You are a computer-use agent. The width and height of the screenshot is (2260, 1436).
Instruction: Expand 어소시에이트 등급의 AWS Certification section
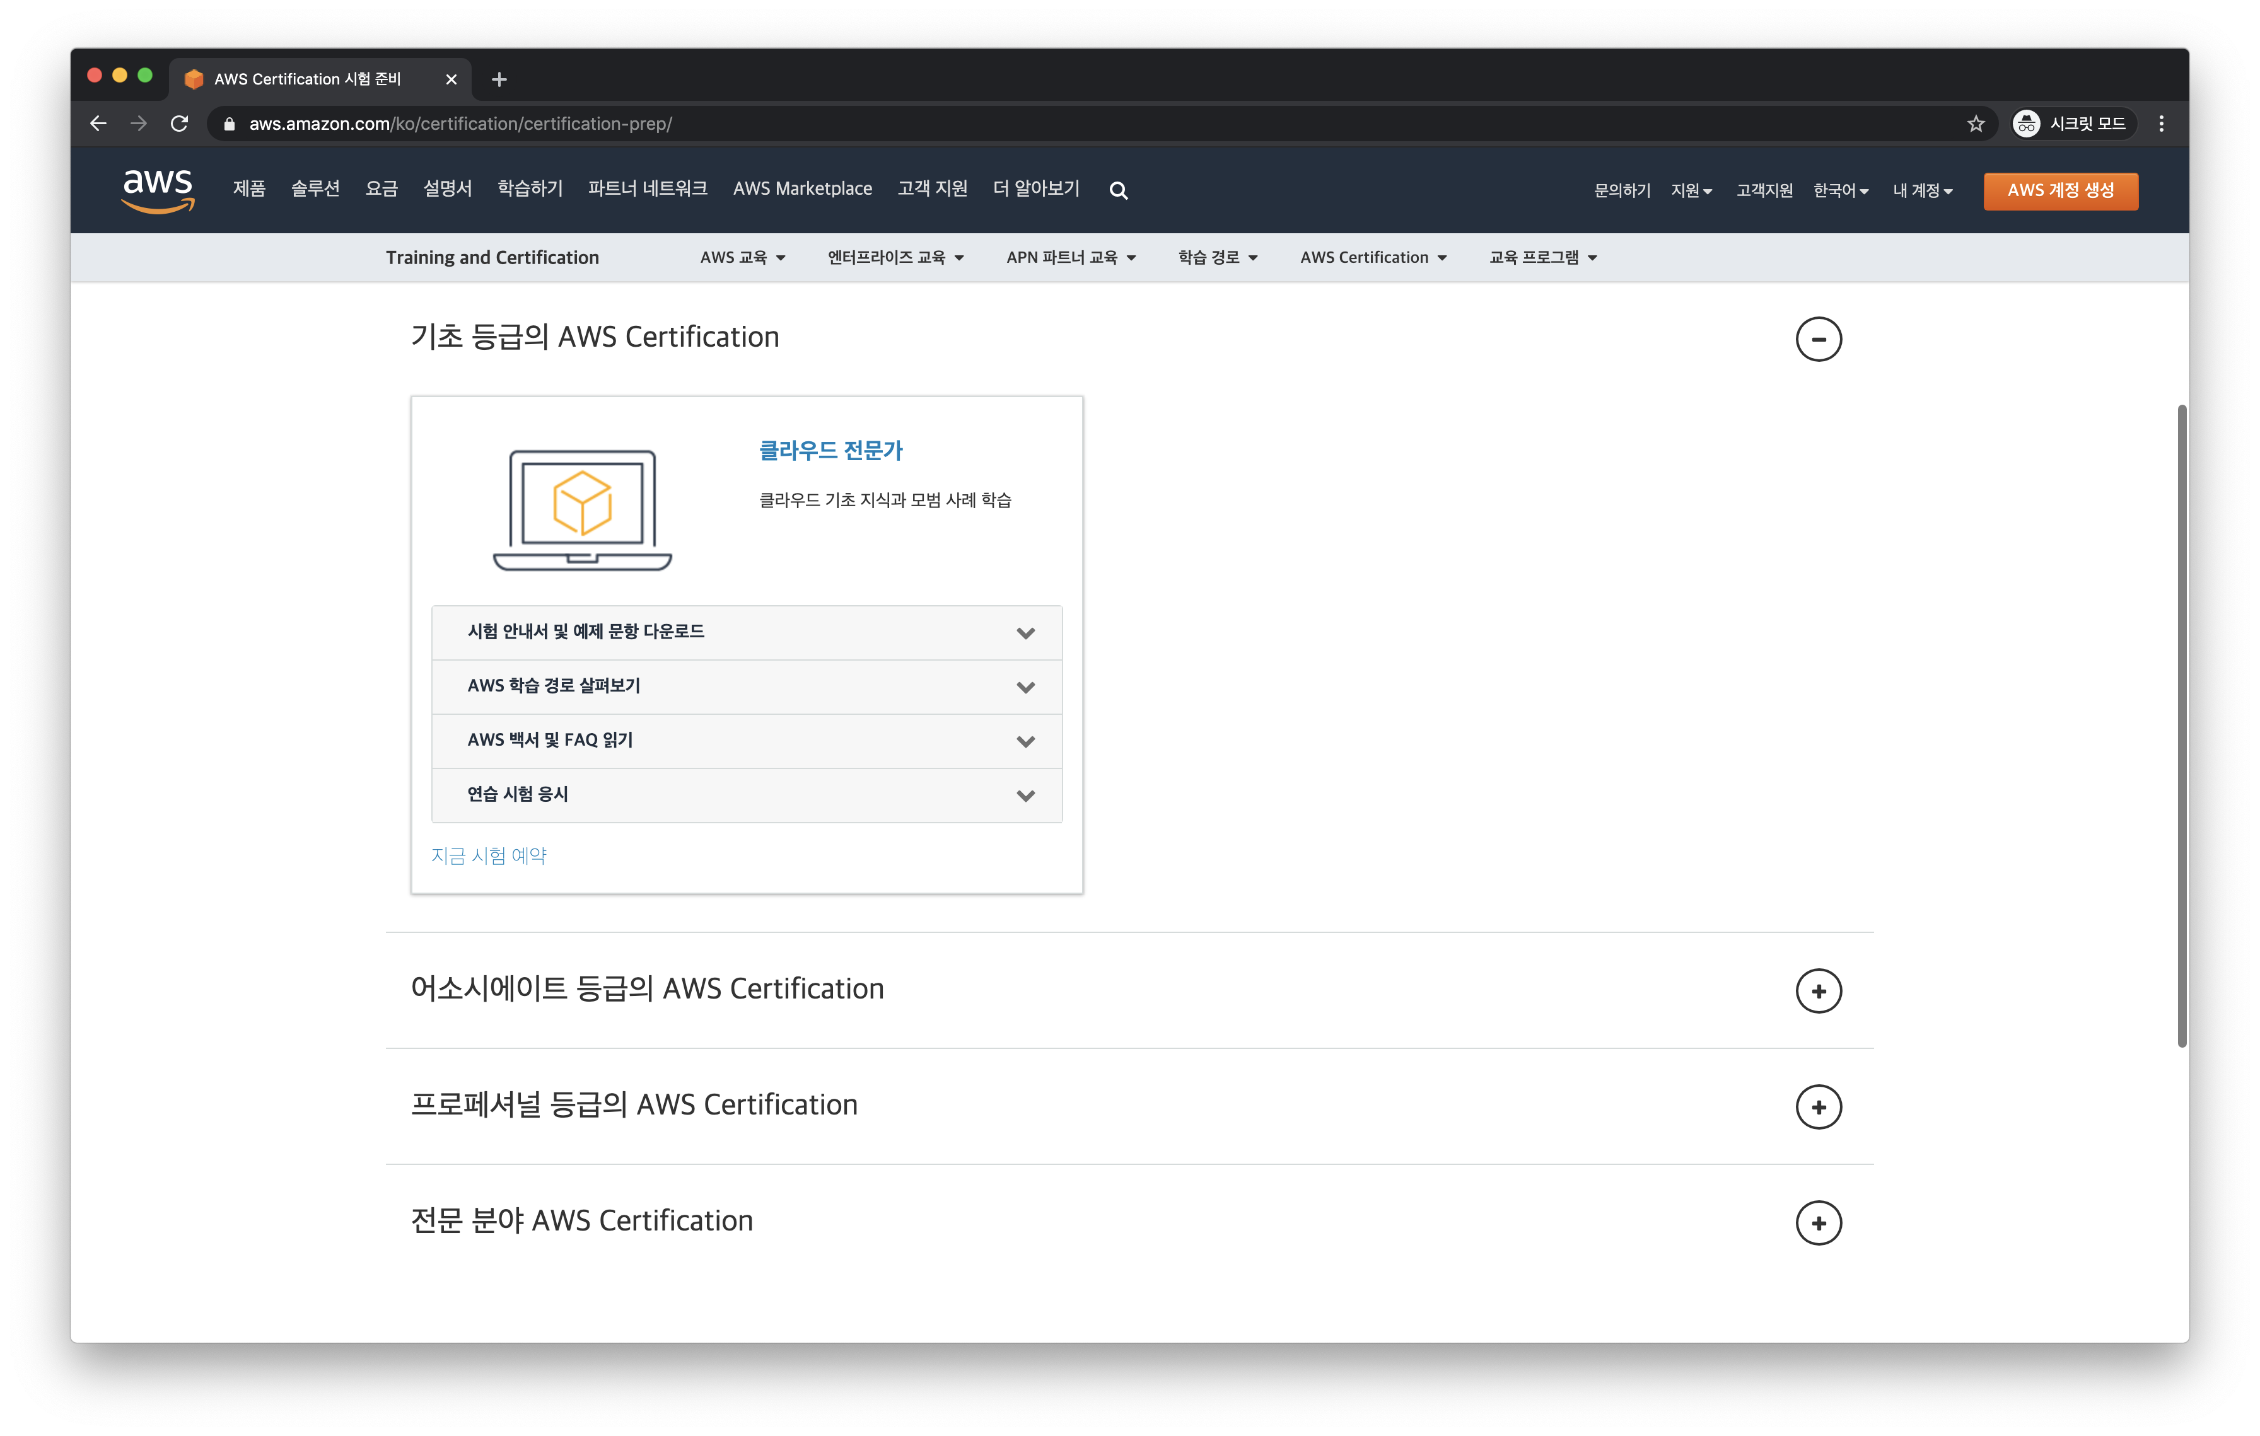point(1818,990)
